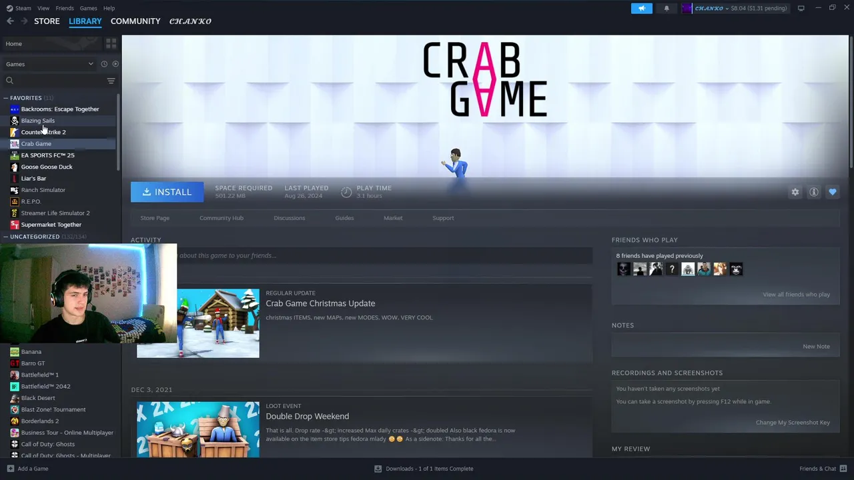Viewport: 854px width, 480px height.
Task: Open the notifications bell
Action: point(667,8)
